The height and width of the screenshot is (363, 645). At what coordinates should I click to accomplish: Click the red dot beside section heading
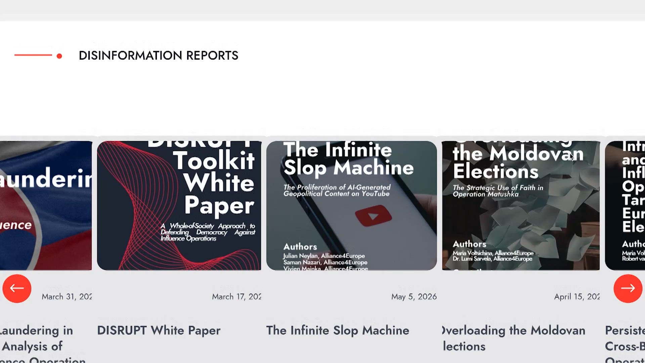(59, 56)
